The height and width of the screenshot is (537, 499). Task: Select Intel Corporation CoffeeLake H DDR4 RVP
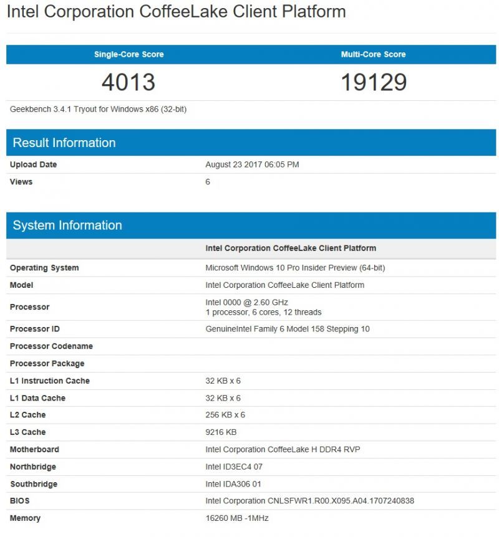pyautogui.click(x=283, y=449)
